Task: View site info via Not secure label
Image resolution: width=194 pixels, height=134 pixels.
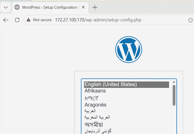Action: pos(42,20)
